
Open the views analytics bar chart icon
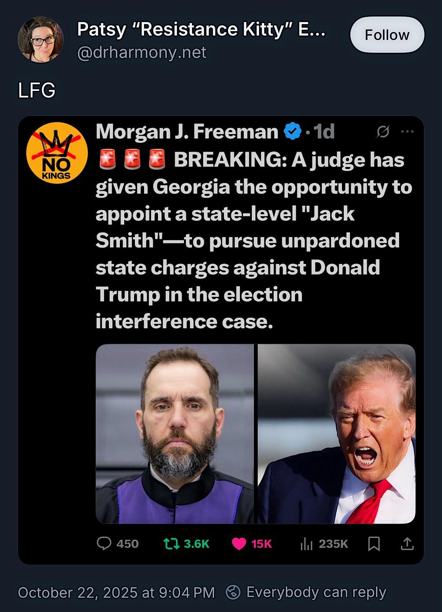click(x=306, y=544)
